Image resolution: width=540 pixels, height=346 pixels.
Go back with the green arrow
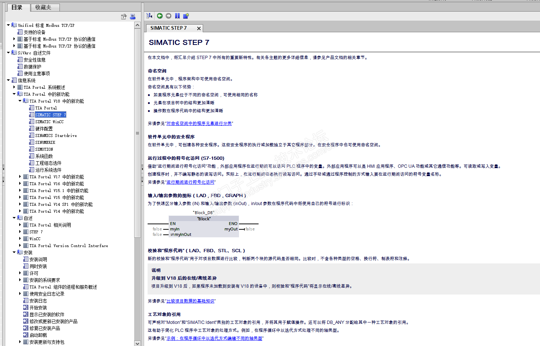coord(160,16)
